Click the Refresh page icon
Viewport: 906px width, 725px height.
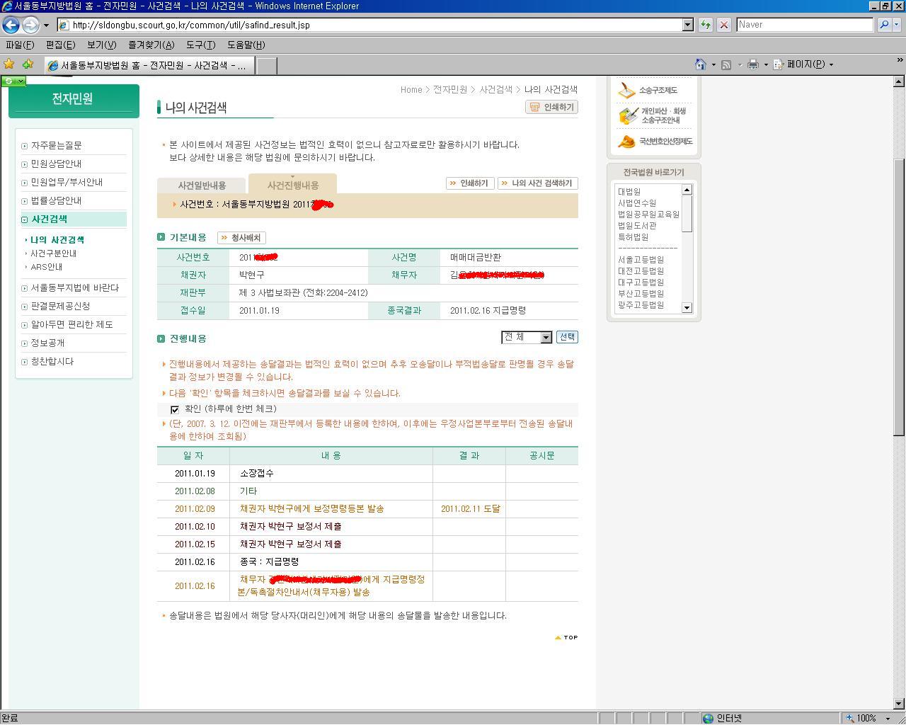[705, 25]
